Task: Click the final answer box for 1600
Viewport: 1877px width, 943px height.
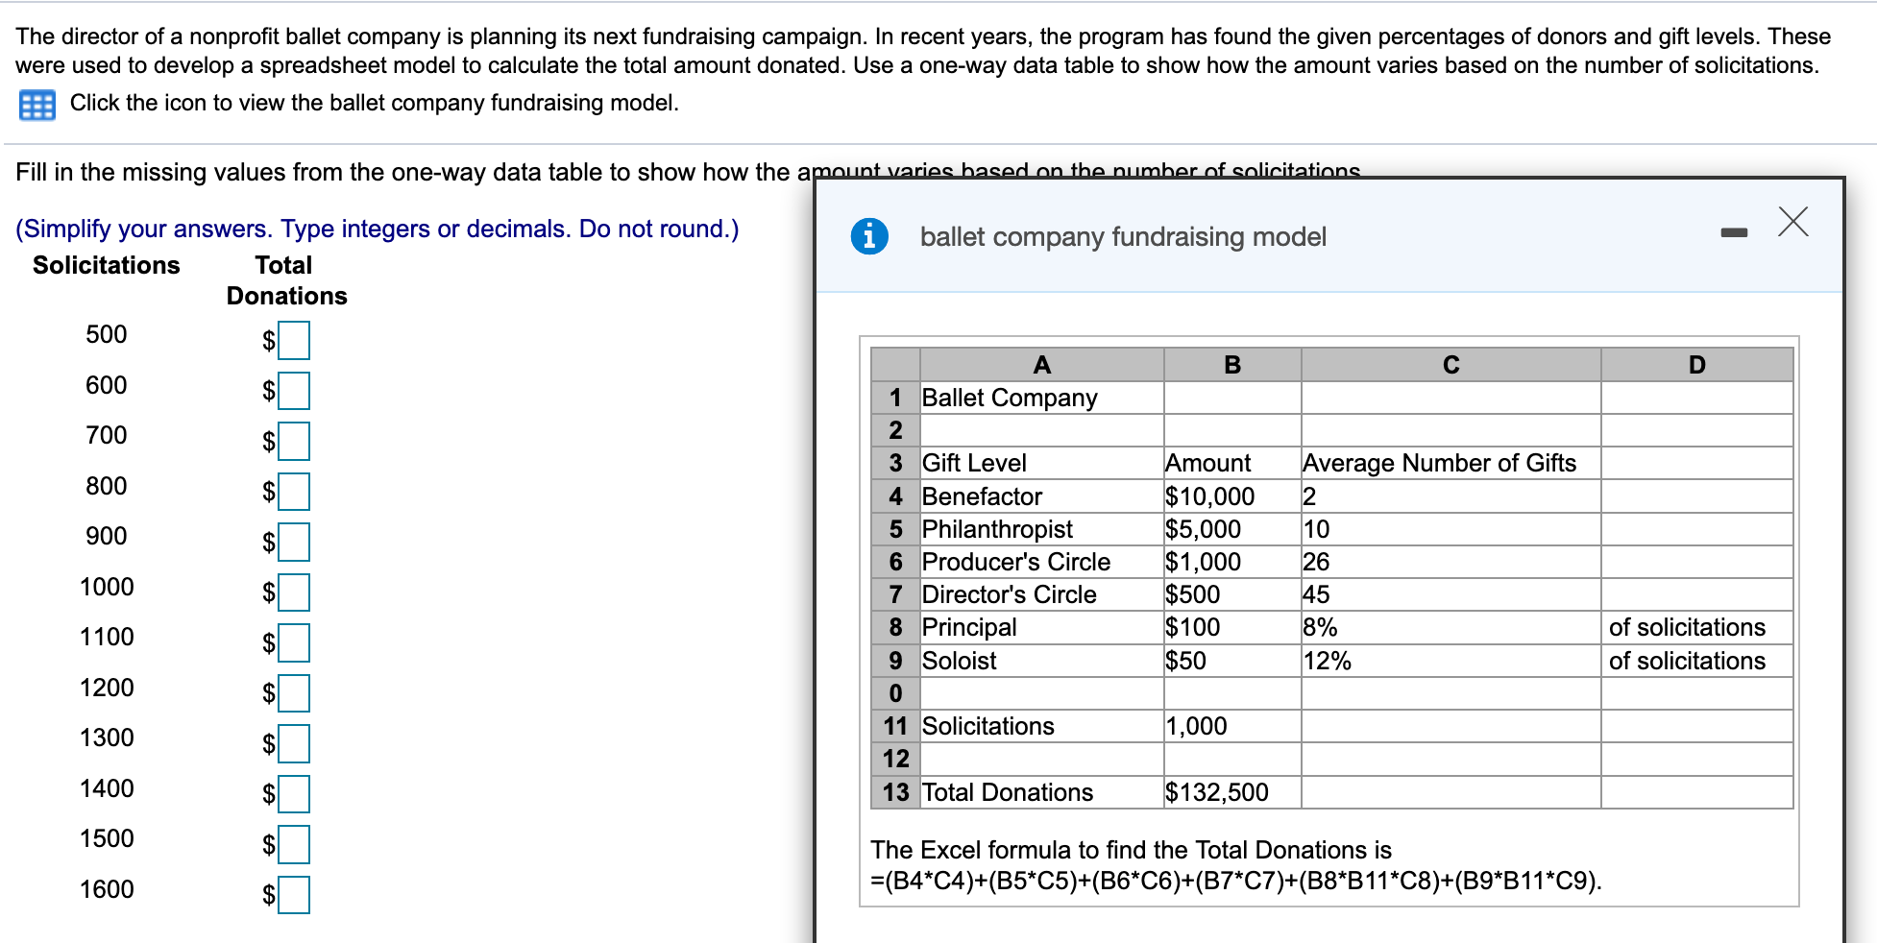Action: [x=295, y=895]
